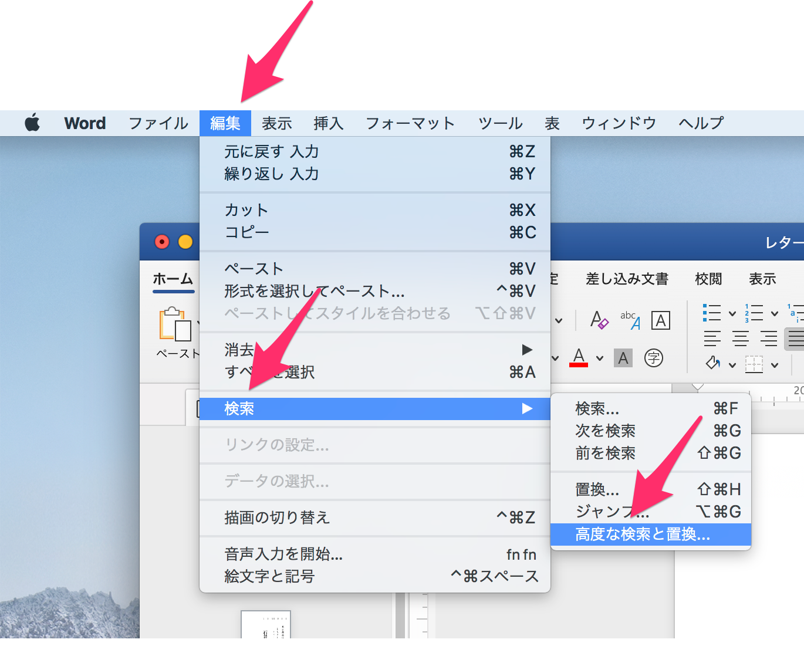Viewport: 804px width, 663px height.
Task: Clear formatting with the A-eraser icon
Action: click(x=599, y=320)
